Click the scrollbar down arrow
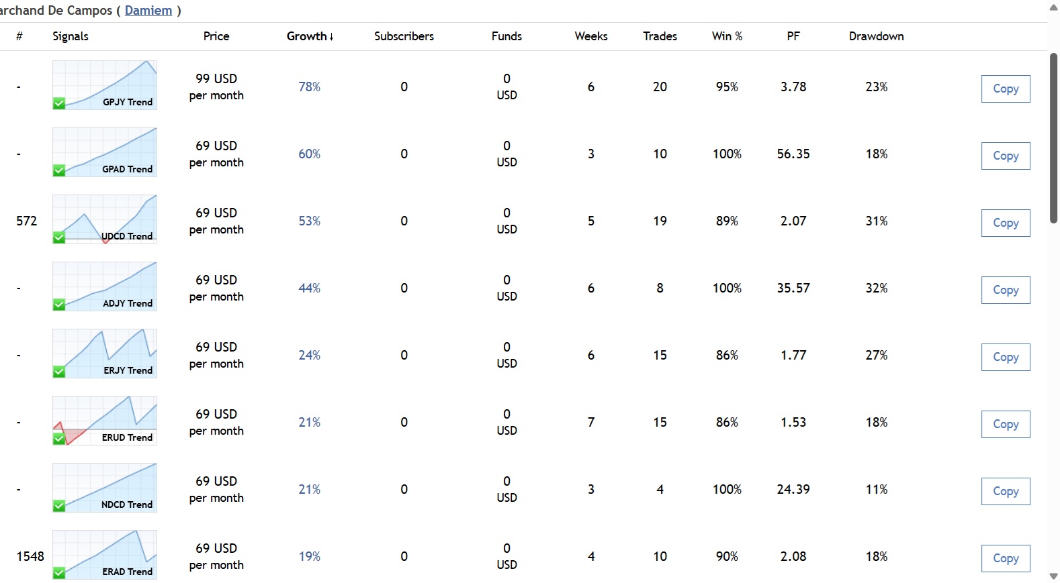Screen dimensions: 1060x583 [1053, 576]
